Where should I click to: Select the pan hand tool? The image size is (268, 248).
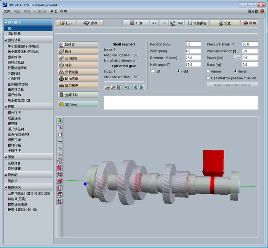[x=60, y=134]
